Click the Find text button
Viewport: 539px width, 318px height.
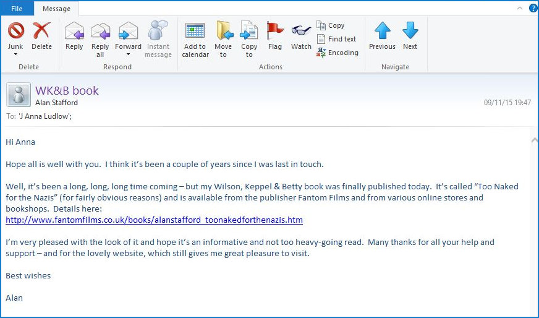336,39
